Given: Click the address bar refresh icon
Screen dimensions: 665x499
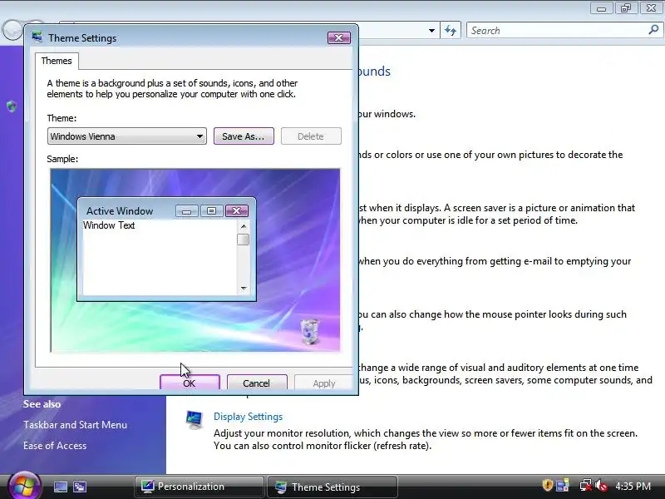Looking at the screenshot, I should (451, 31).
